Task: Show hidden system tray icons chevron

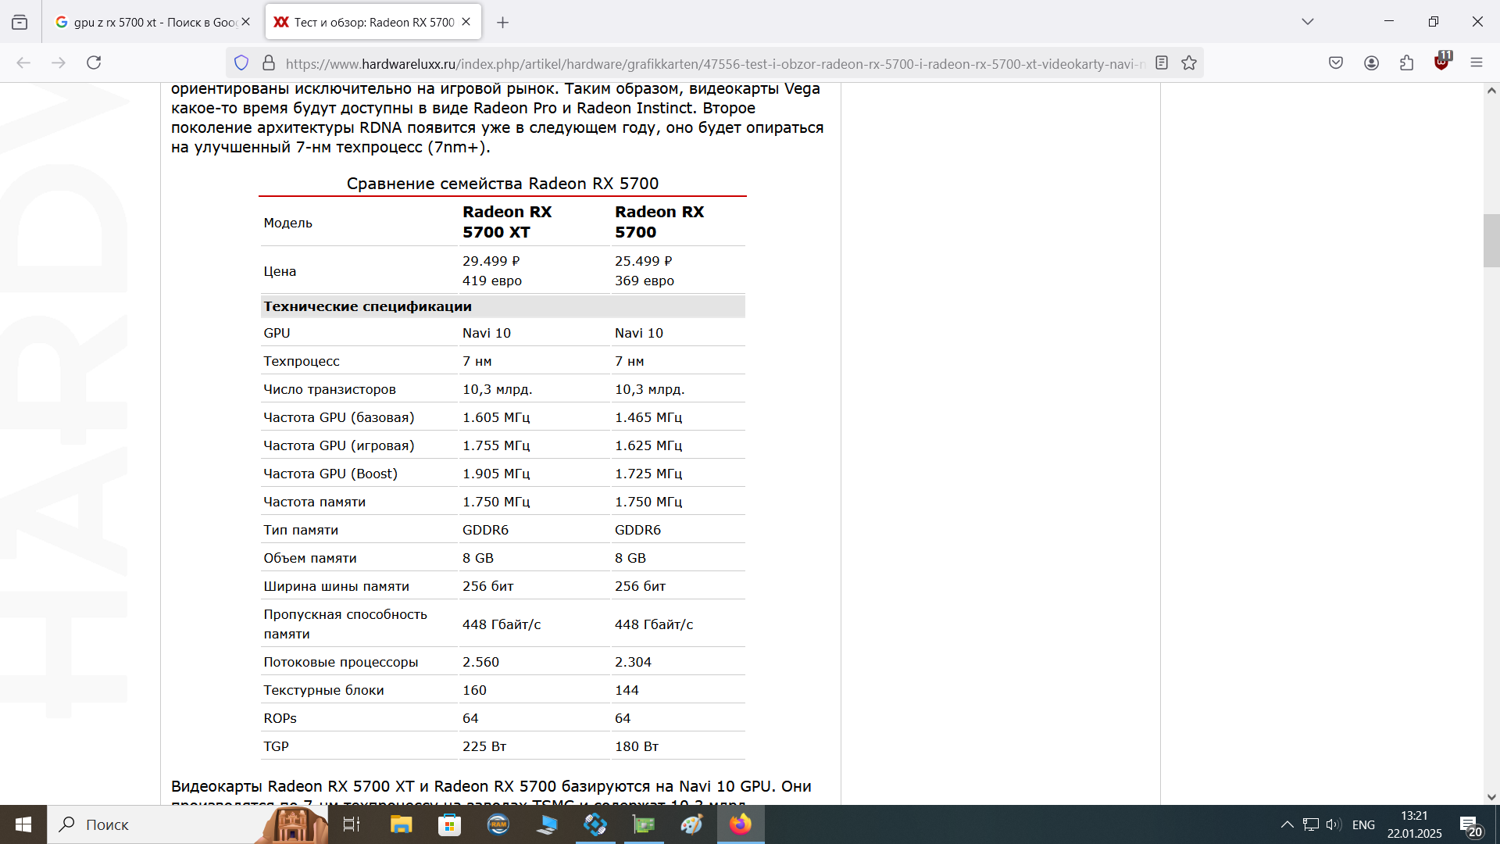Action: 1287,824
